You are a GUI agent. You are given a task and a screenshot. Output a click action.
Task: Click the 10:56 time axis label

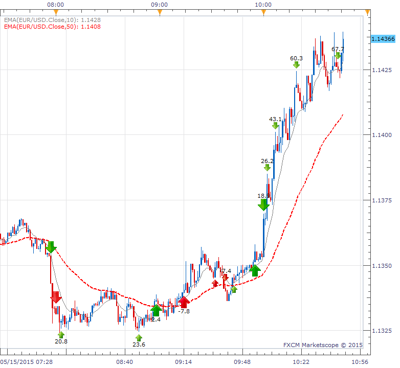pyautogui.click(x=360, y=362)
